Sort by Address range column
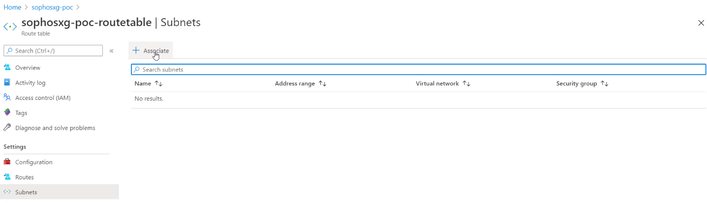This screenshot has height=203, width=707. pos(322,84)
